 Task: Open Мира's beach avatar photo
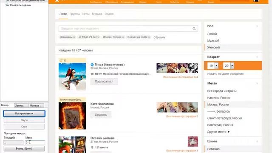tap(72, 76)
